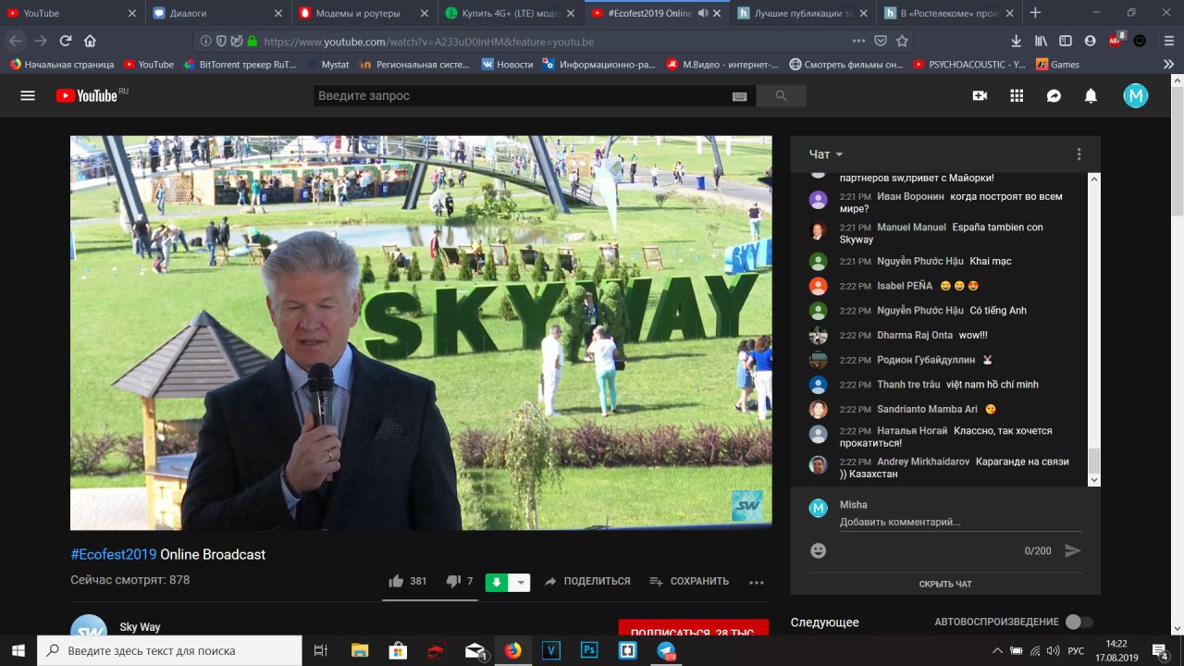Viewport: 1184px width, 666px height.
Task: Open Firefox library icon
Action: click(1041, 41)
